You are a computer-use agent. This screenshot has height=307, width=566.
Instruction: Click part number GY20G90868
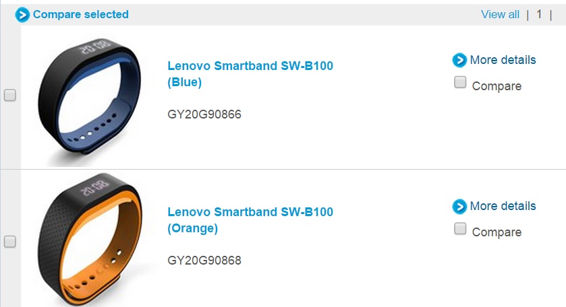204,261
